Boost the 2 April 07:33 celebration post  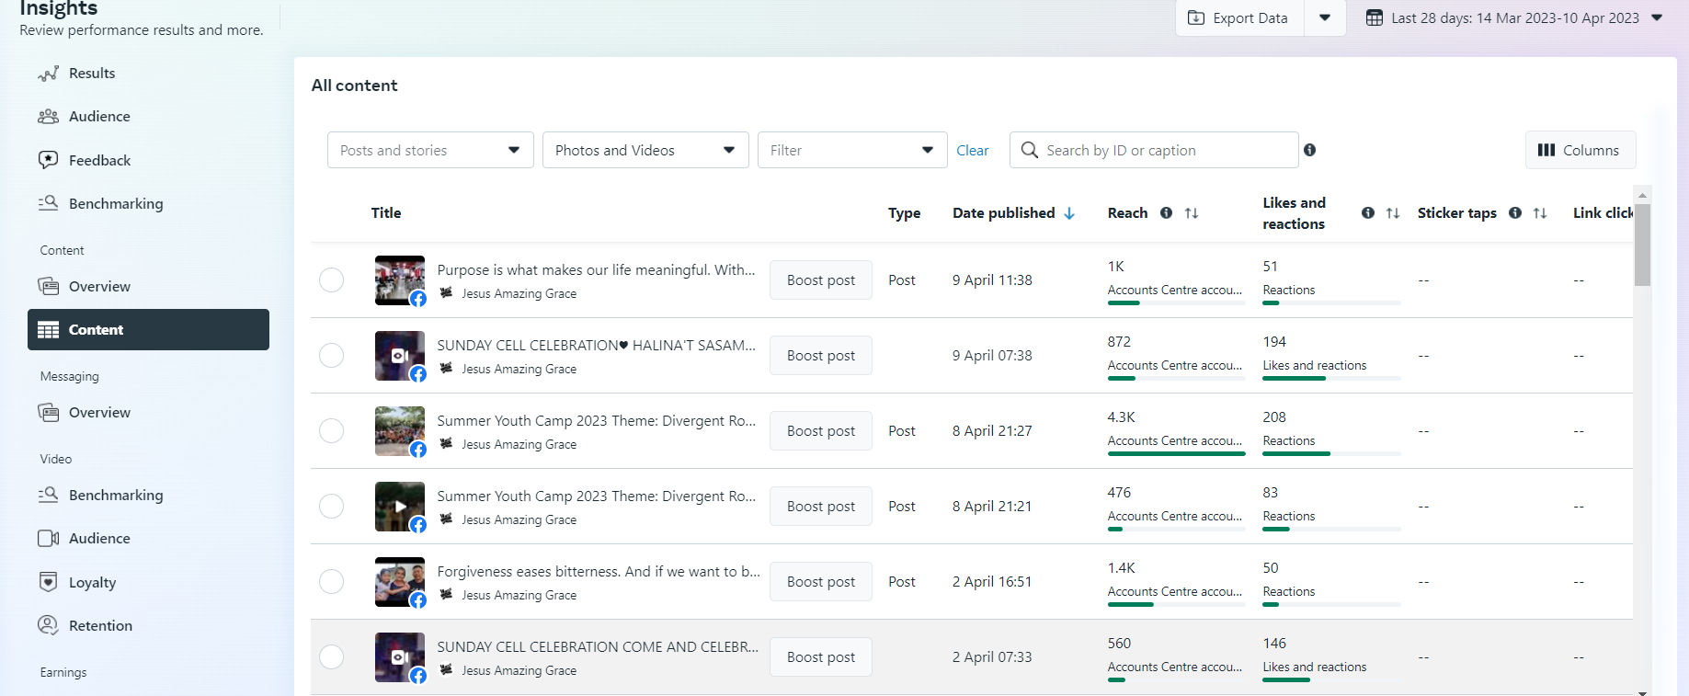[x=820, y=656]
